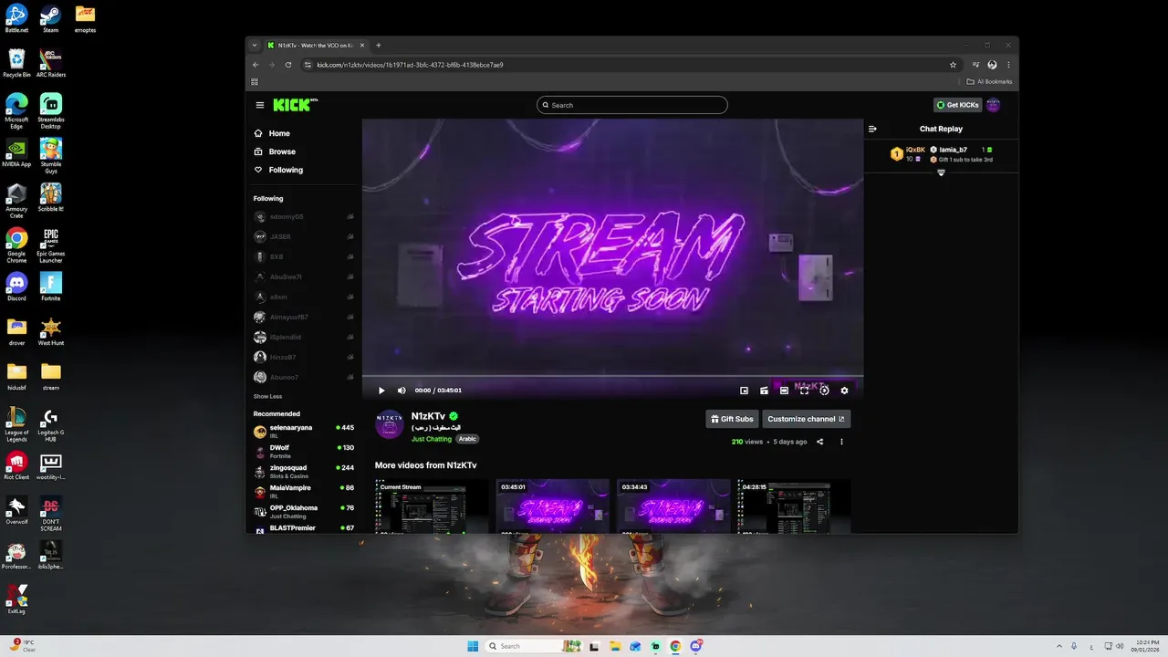Open the Chrome tab search dropdown
1168x657 pixels.
pos(255,46)
